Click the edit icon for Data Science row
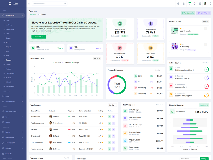Image resolution: width=213 pixels, height=160 pixels. point(113,117)
